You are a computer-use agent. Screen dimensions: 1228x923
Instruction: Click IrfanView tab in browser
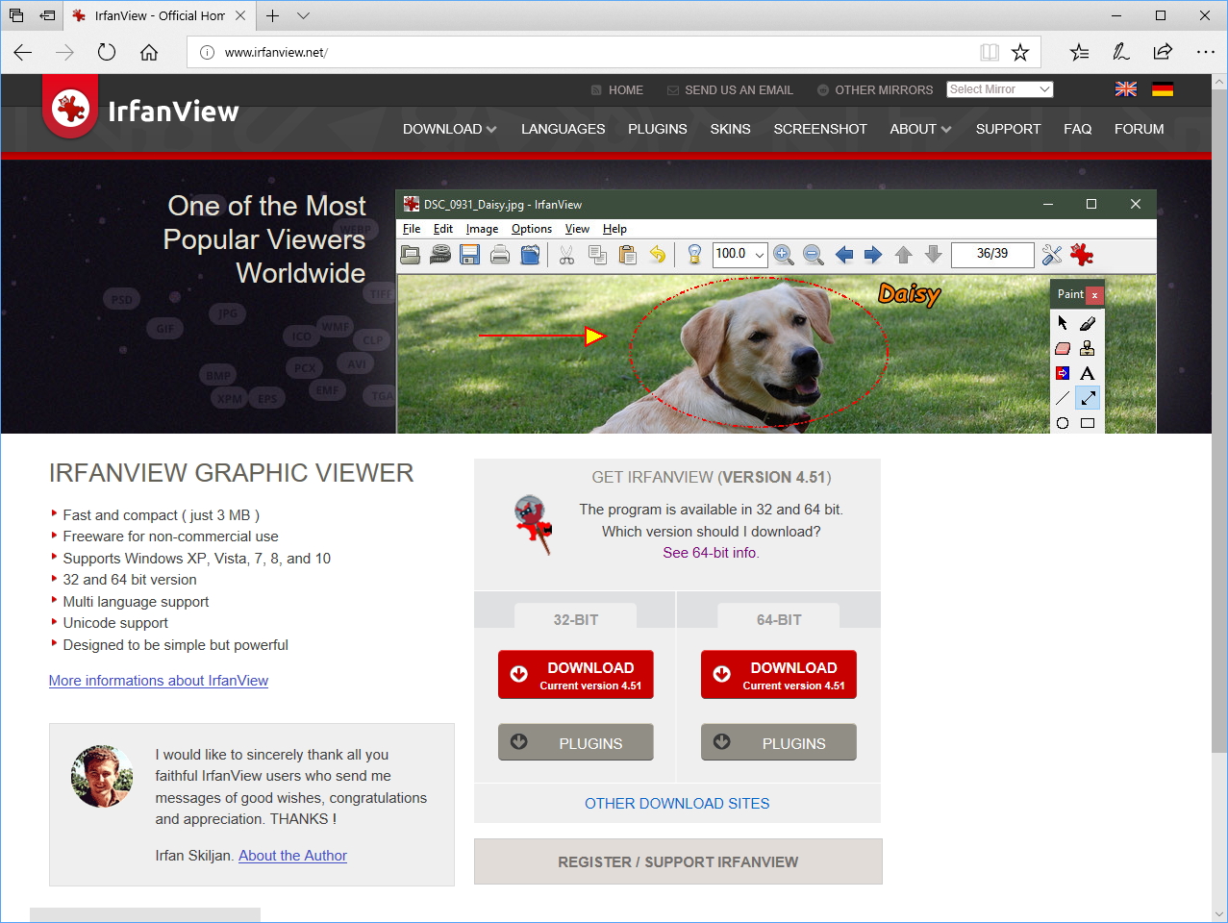(160, 15)
